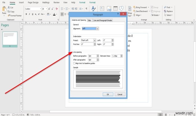Switch to the Page Design tab
196x116 pixels.
click(x=33, y=3)
